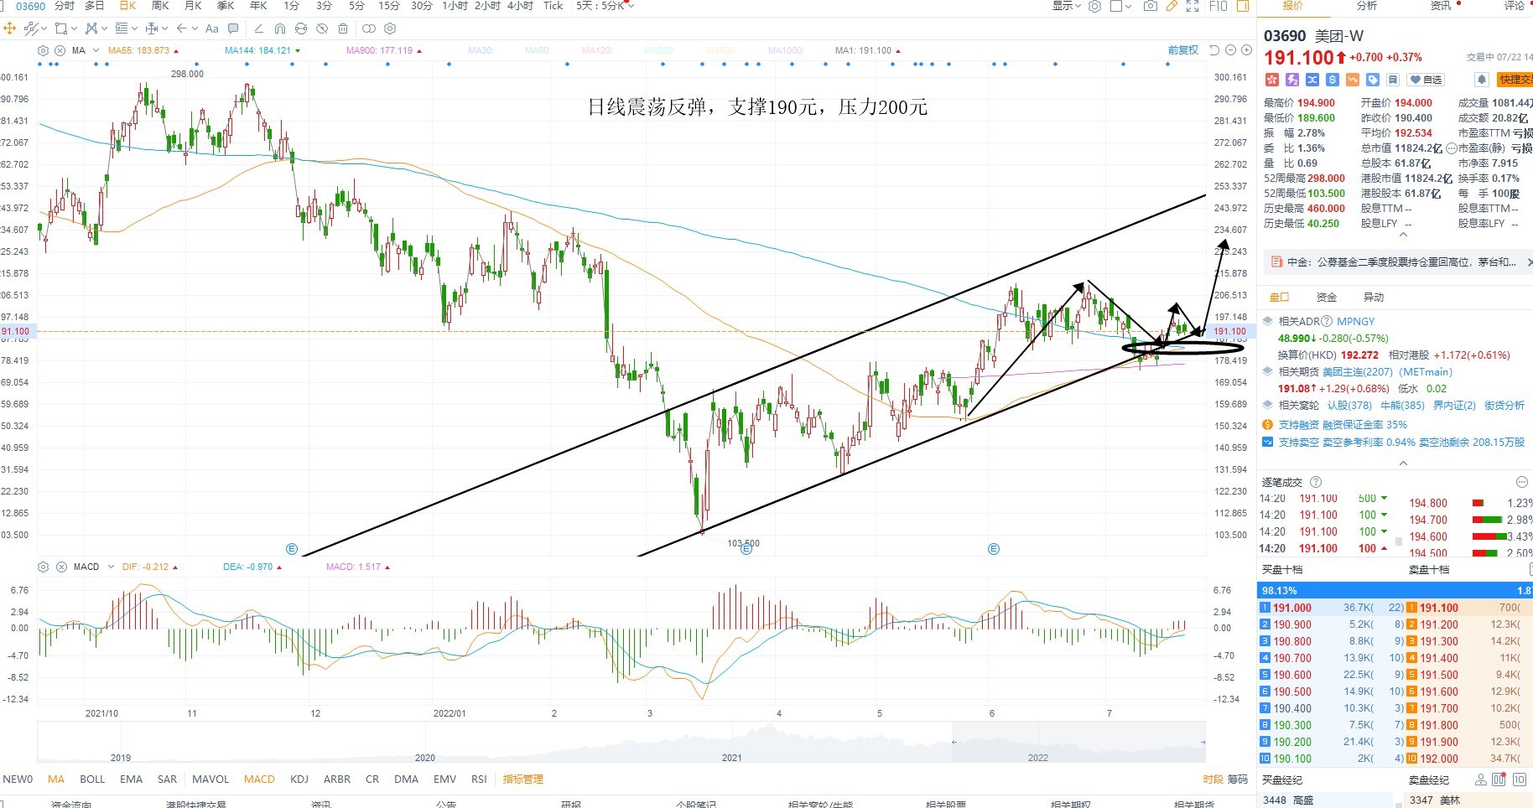Toggle the overlay comparison circles icon
The width and height of the screenshot is (1533, 808).
coord(369,28)
